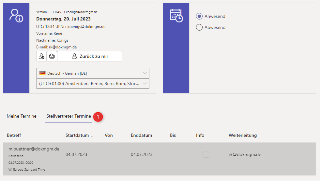Switch to the Meine Termine tab
This screenshot has height=181, width=320.
pos(22,116)
